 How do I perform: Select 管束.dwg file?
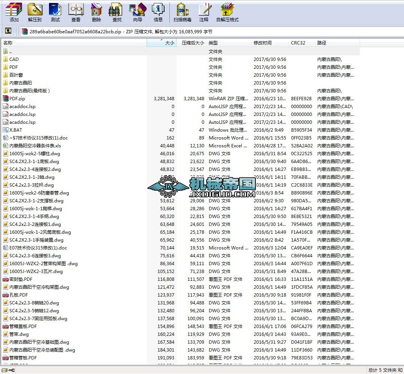point(180,334)
